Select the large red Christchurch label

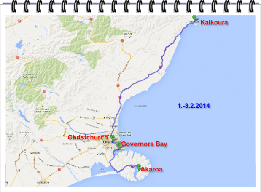pyautogui.click(x=88, y=137)
